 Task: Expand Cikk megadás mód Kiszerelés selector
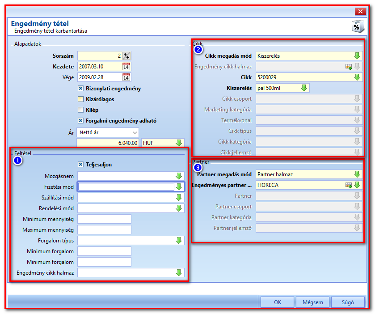click(x=357, y=56)
